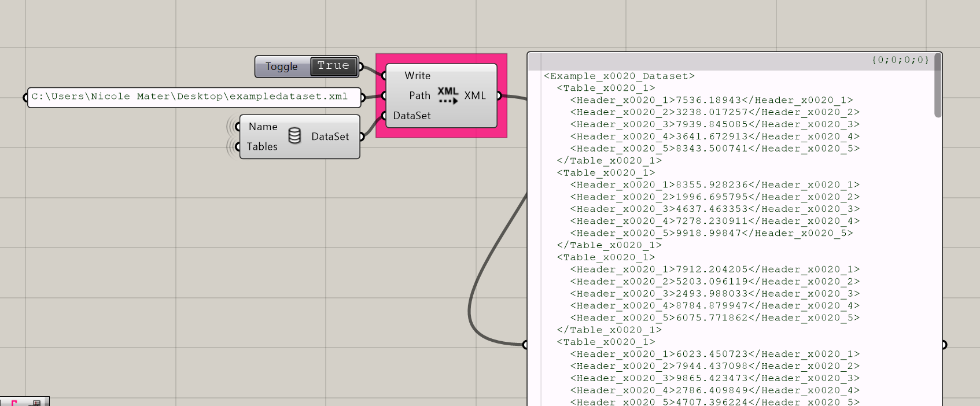Select the Toggle component by its label
This screenshot has height=406, width=980.
282,67
